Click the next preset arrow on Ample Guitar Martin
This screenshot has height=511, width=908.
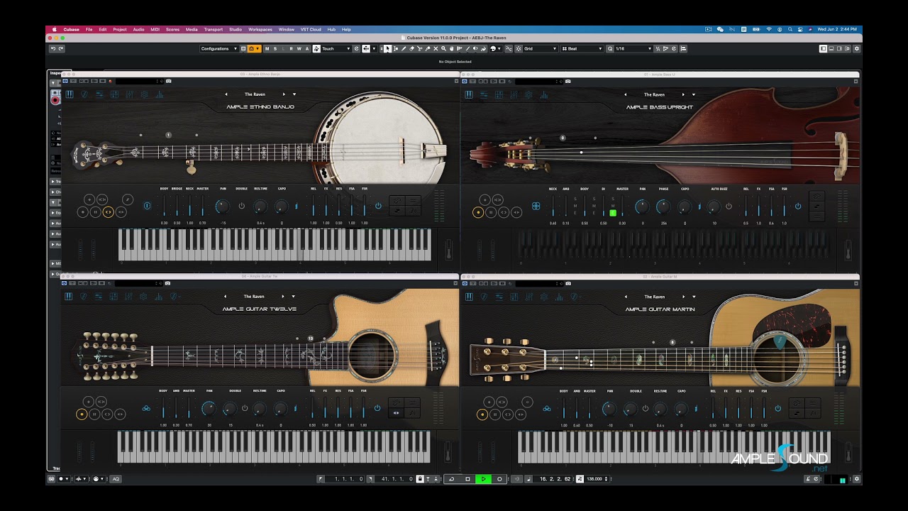(684, 296)
